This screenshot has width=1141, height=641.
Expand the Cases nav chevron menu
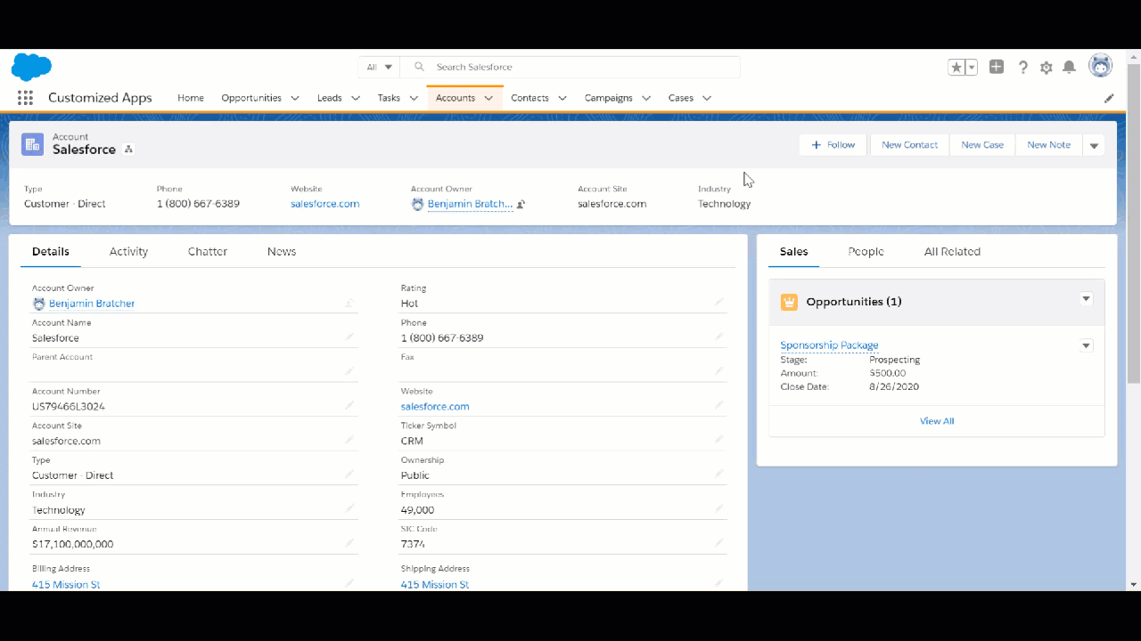pos(707,98)
